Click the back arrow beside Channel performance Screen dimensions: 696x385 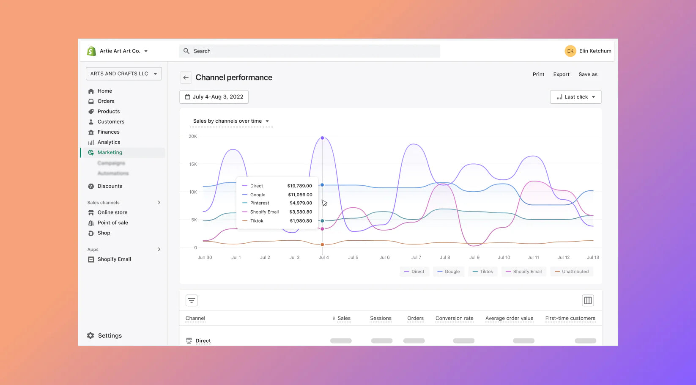click(x=186, y=77)
